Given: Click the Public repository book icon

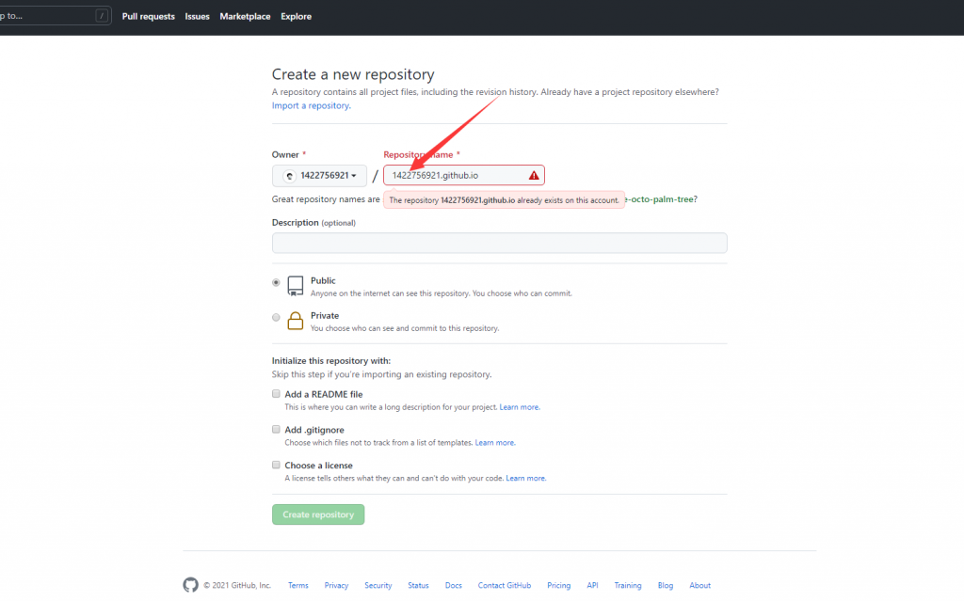Looking at the screenshot, I should (296, 285).
